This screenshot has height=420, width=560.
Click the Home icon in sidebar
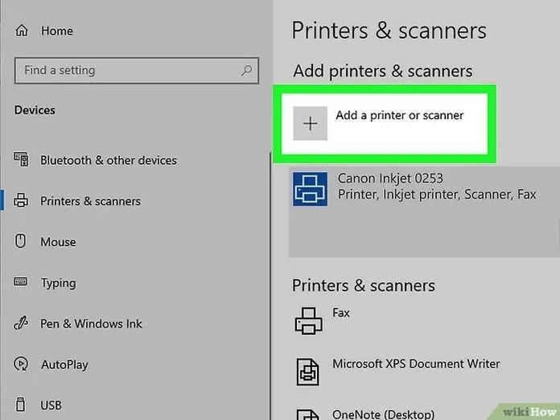[x=22, y=31]
